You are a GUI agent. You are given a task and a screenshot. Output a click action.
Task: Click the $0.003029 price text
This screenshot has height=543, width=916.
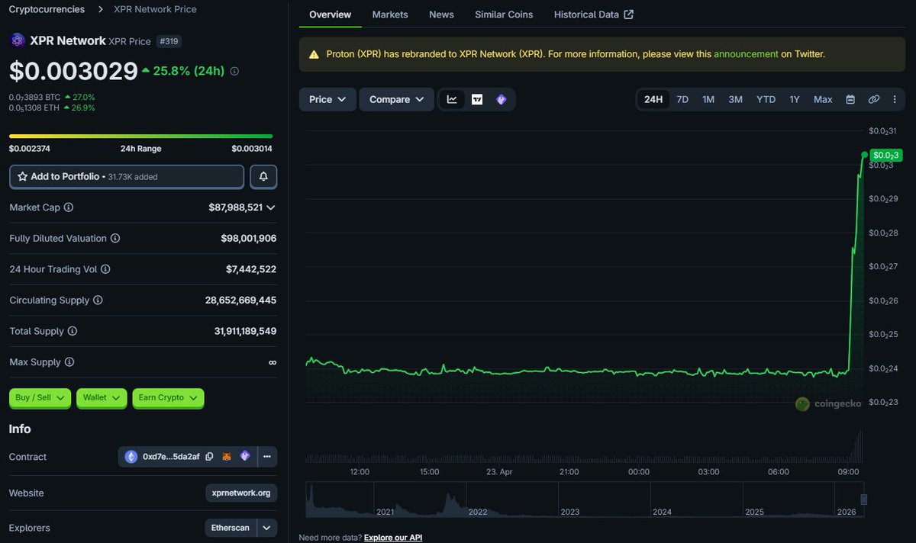pos(73,71)
